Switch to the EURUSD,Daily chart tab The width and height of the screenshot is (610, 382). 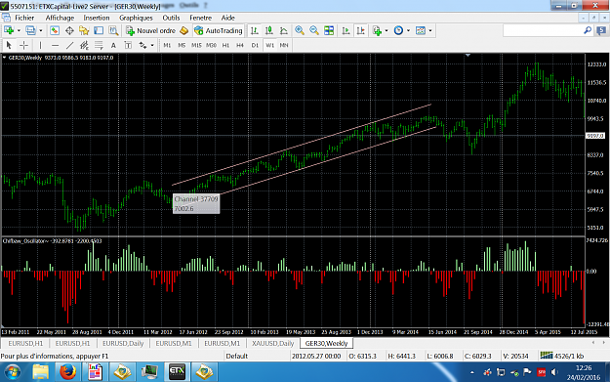[x=123, y=344]
